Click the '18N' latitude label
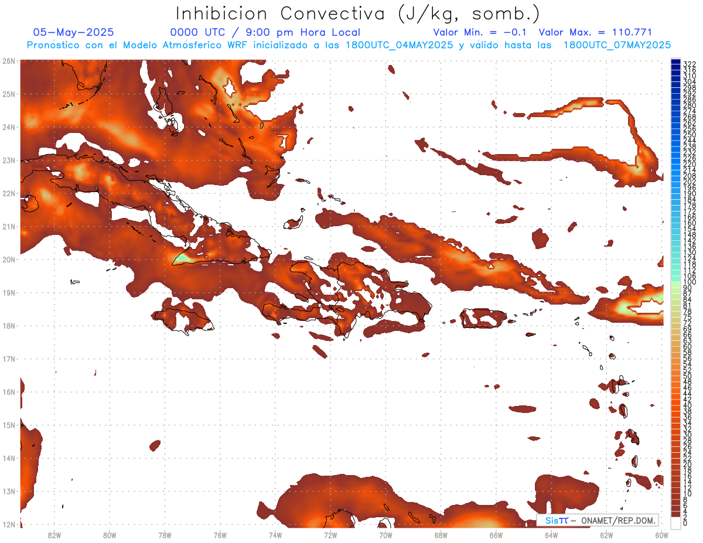The image size is (703, 543). coord(9,325)
